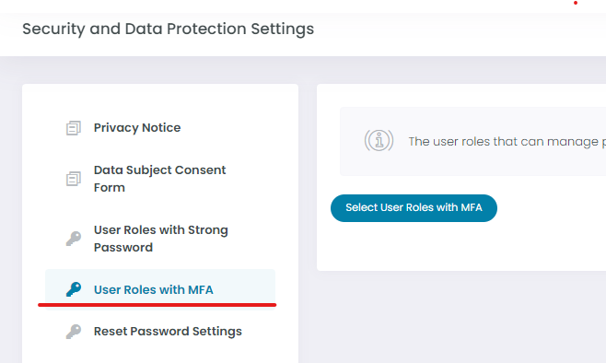Open the Data Subject Consent Form section
Viewport: 606px width, 363px height.
click(x=159, y=179)
